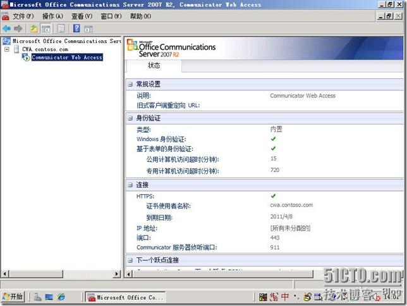
Task: Click left arrow of tree pane scrollbar
Action: [4, 274]
